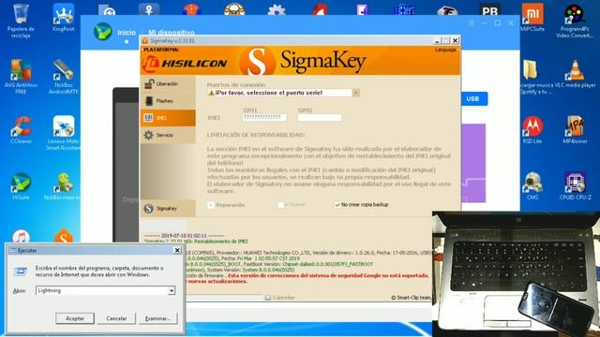
Task: Click the HiSuite logo icon
Action: click(103, 31)
